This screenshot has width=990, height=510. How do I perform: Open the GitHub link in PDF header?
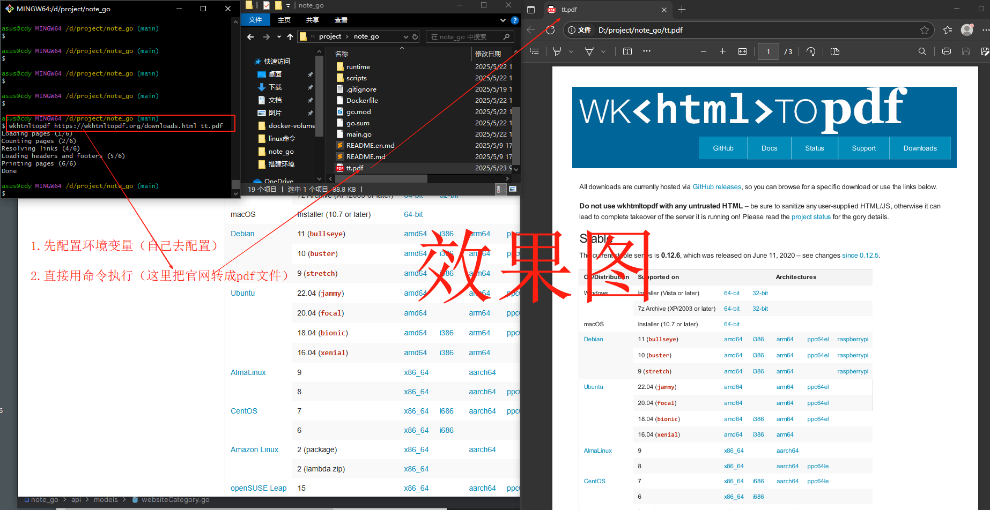click(722, 148)
